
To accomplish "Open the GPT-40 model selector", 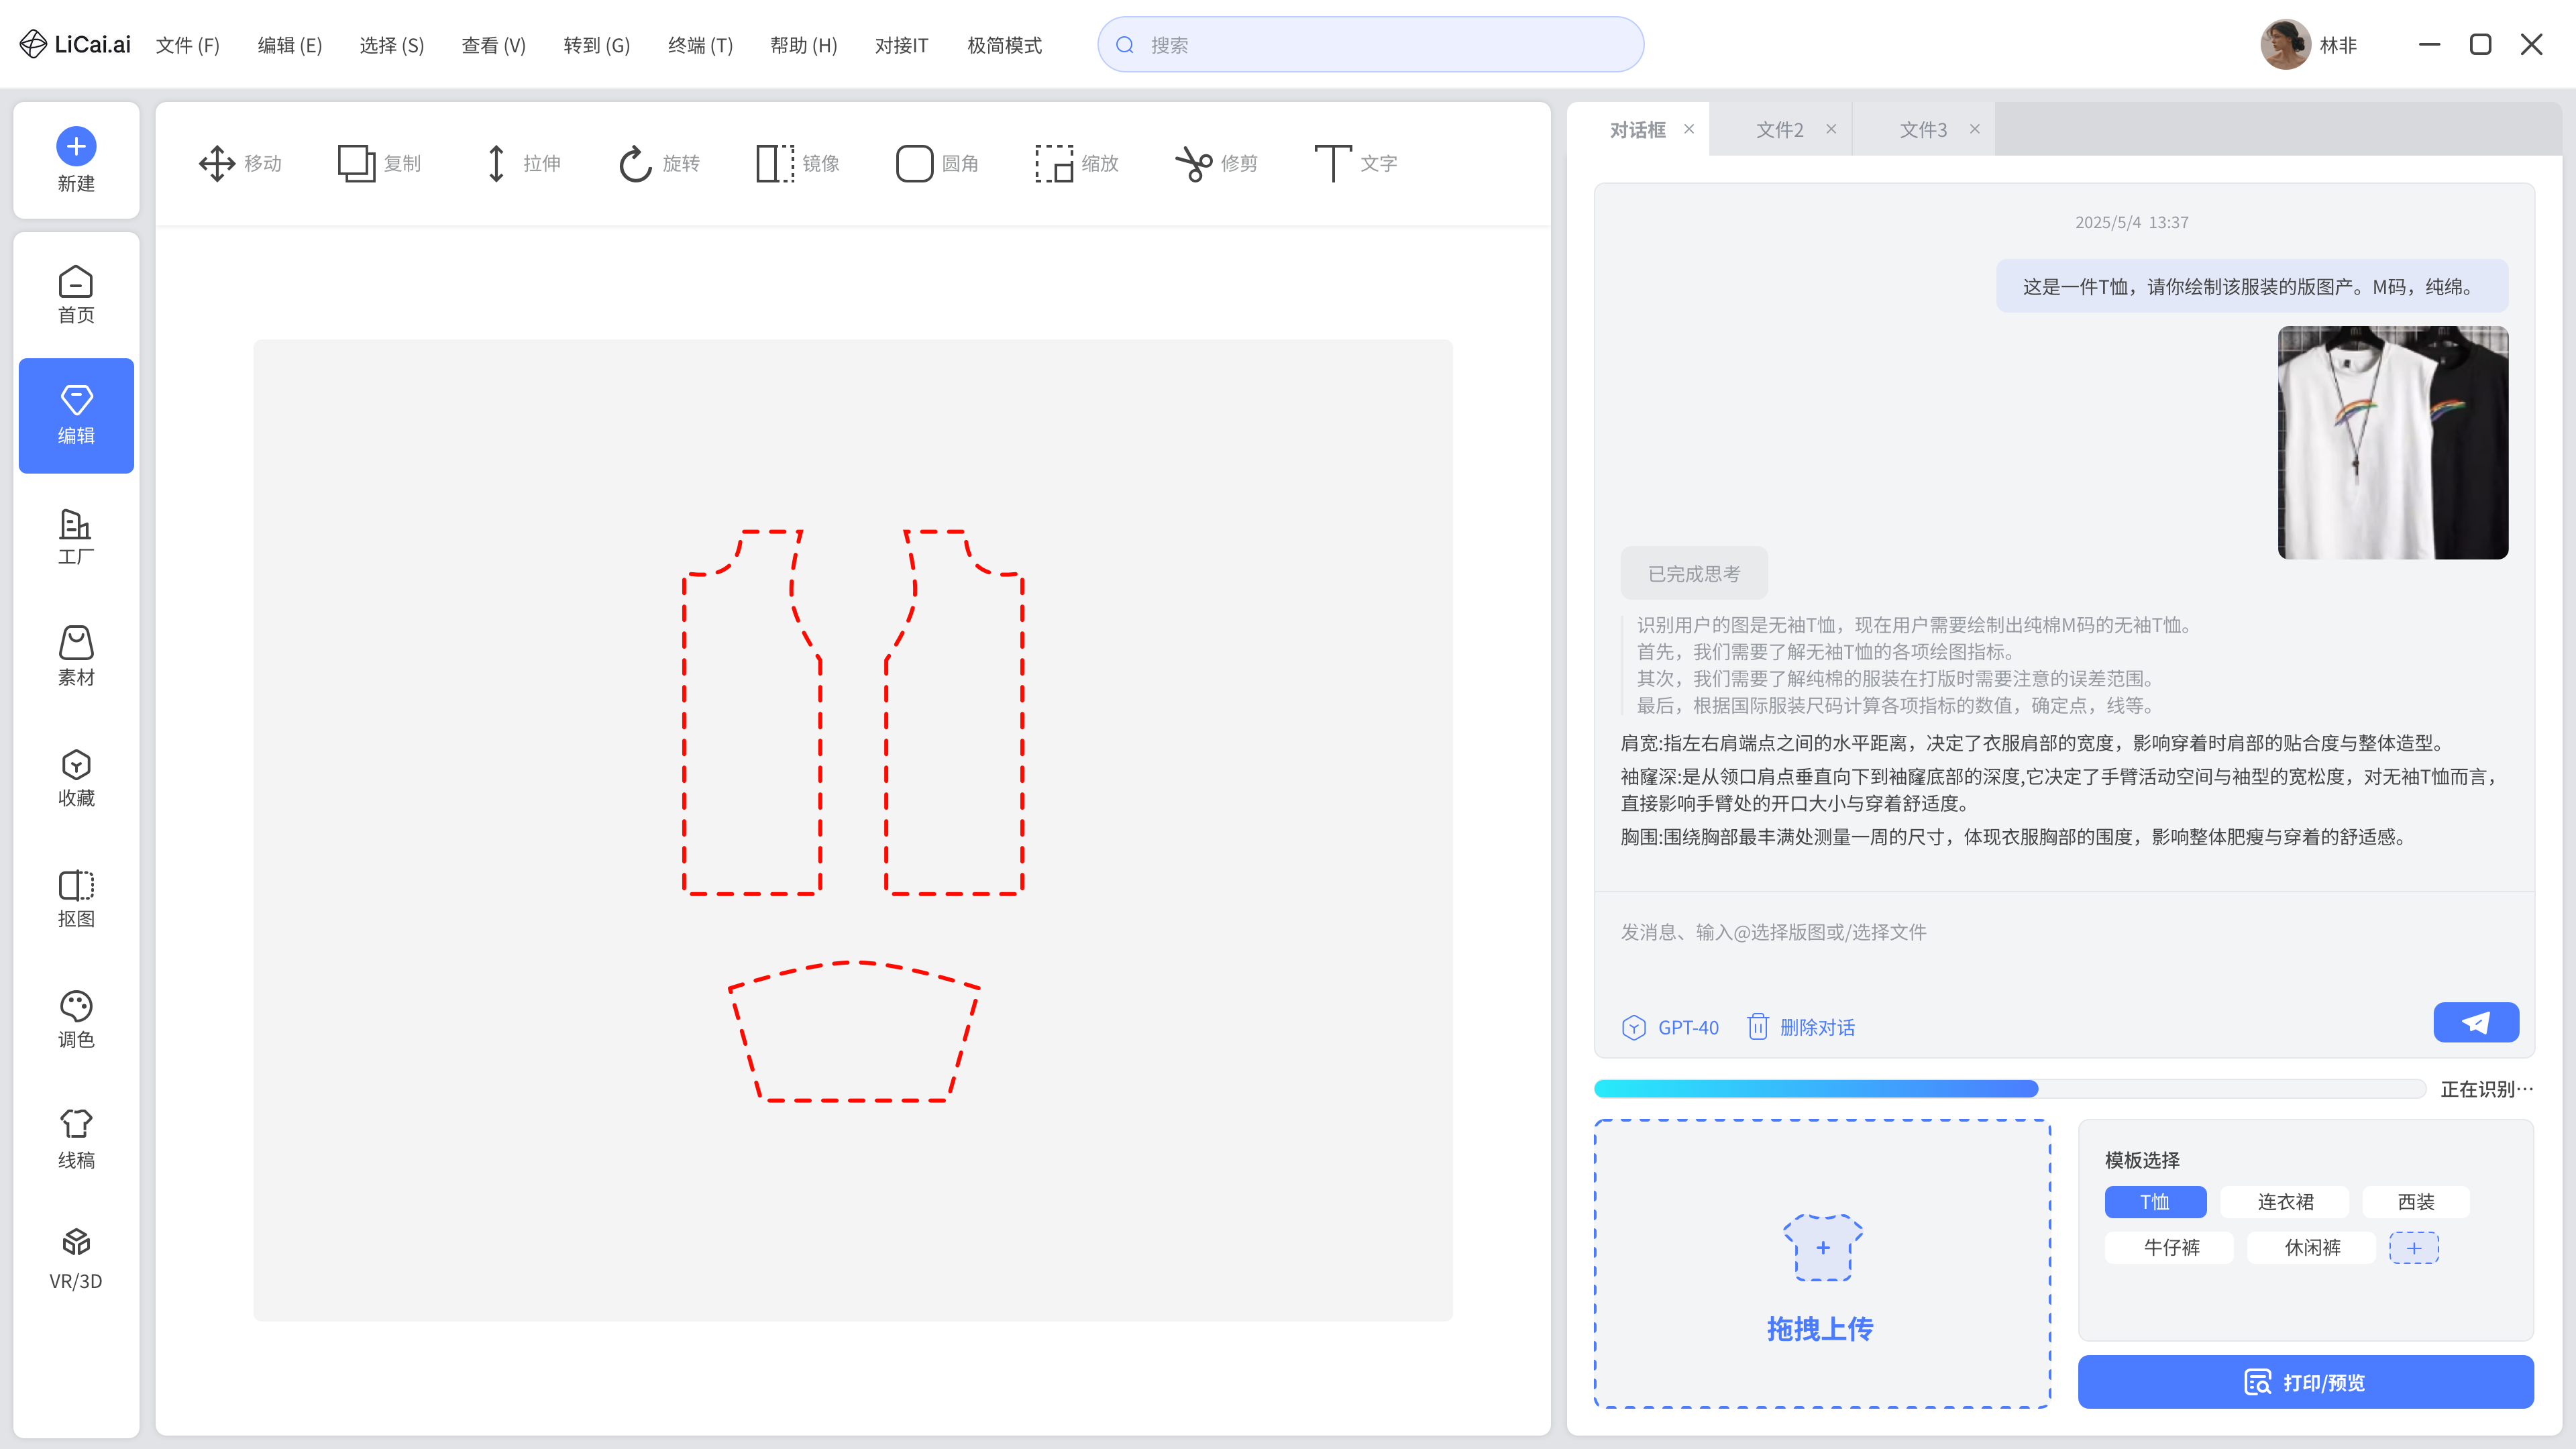I will point(1670,1027).
